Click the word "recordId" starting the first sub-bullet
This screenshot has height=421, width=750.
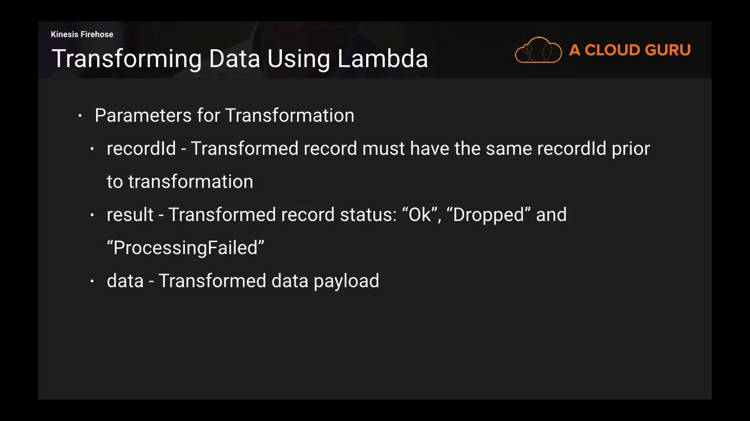point(141,149)
